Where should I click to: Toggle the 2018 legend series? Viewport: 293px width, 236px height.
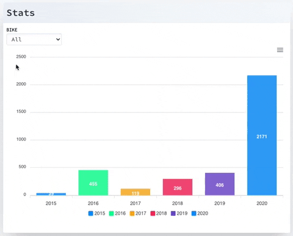(x=159, y=213)
